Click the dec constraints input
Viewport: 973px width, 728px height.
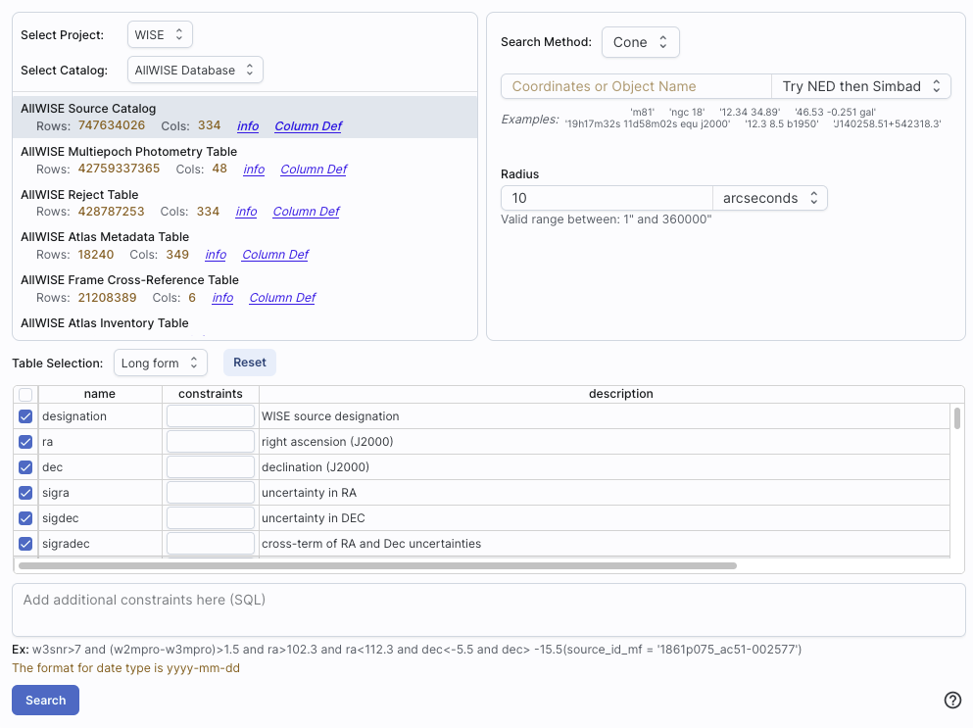[211, 466]
